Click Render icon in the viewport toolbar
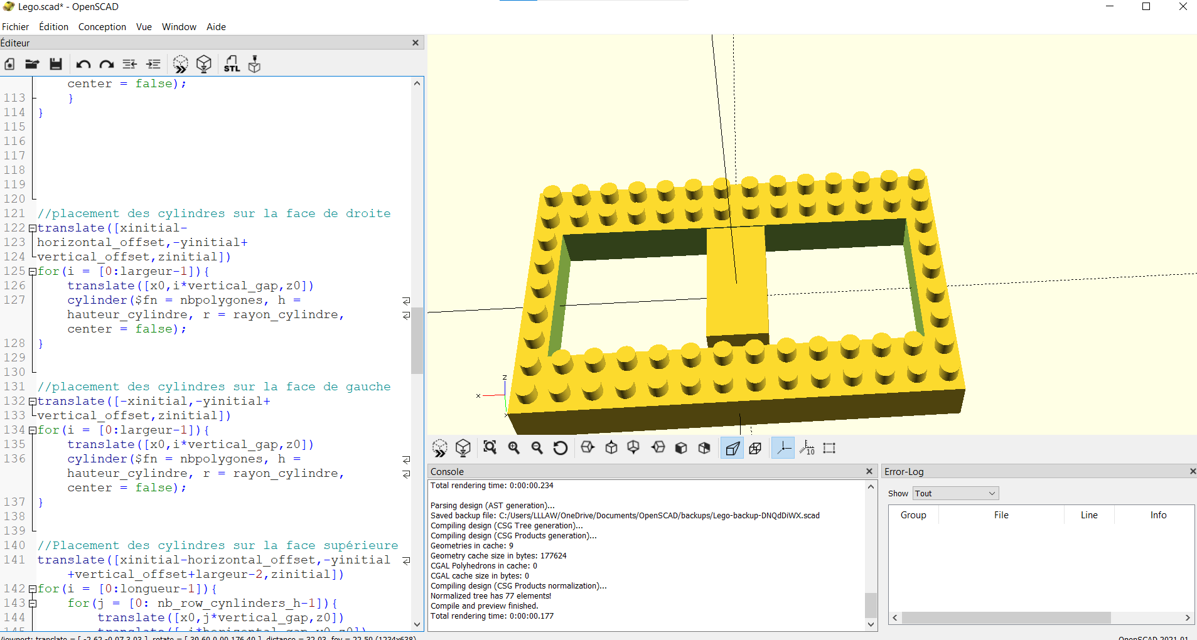This screenshot has height=640, width=1197. tap(463, 448)
